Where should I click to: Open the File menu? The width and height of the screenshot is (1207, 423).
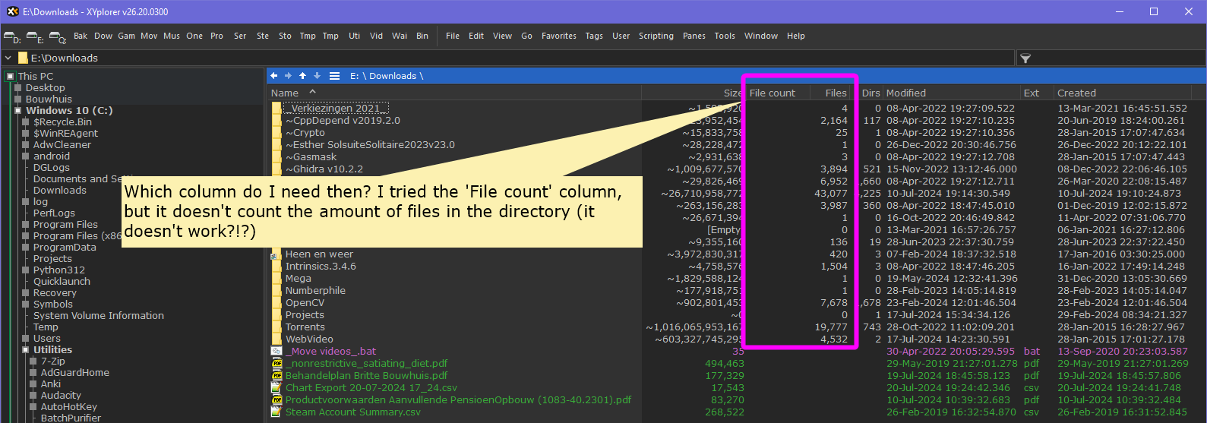(x=453, y=36)
